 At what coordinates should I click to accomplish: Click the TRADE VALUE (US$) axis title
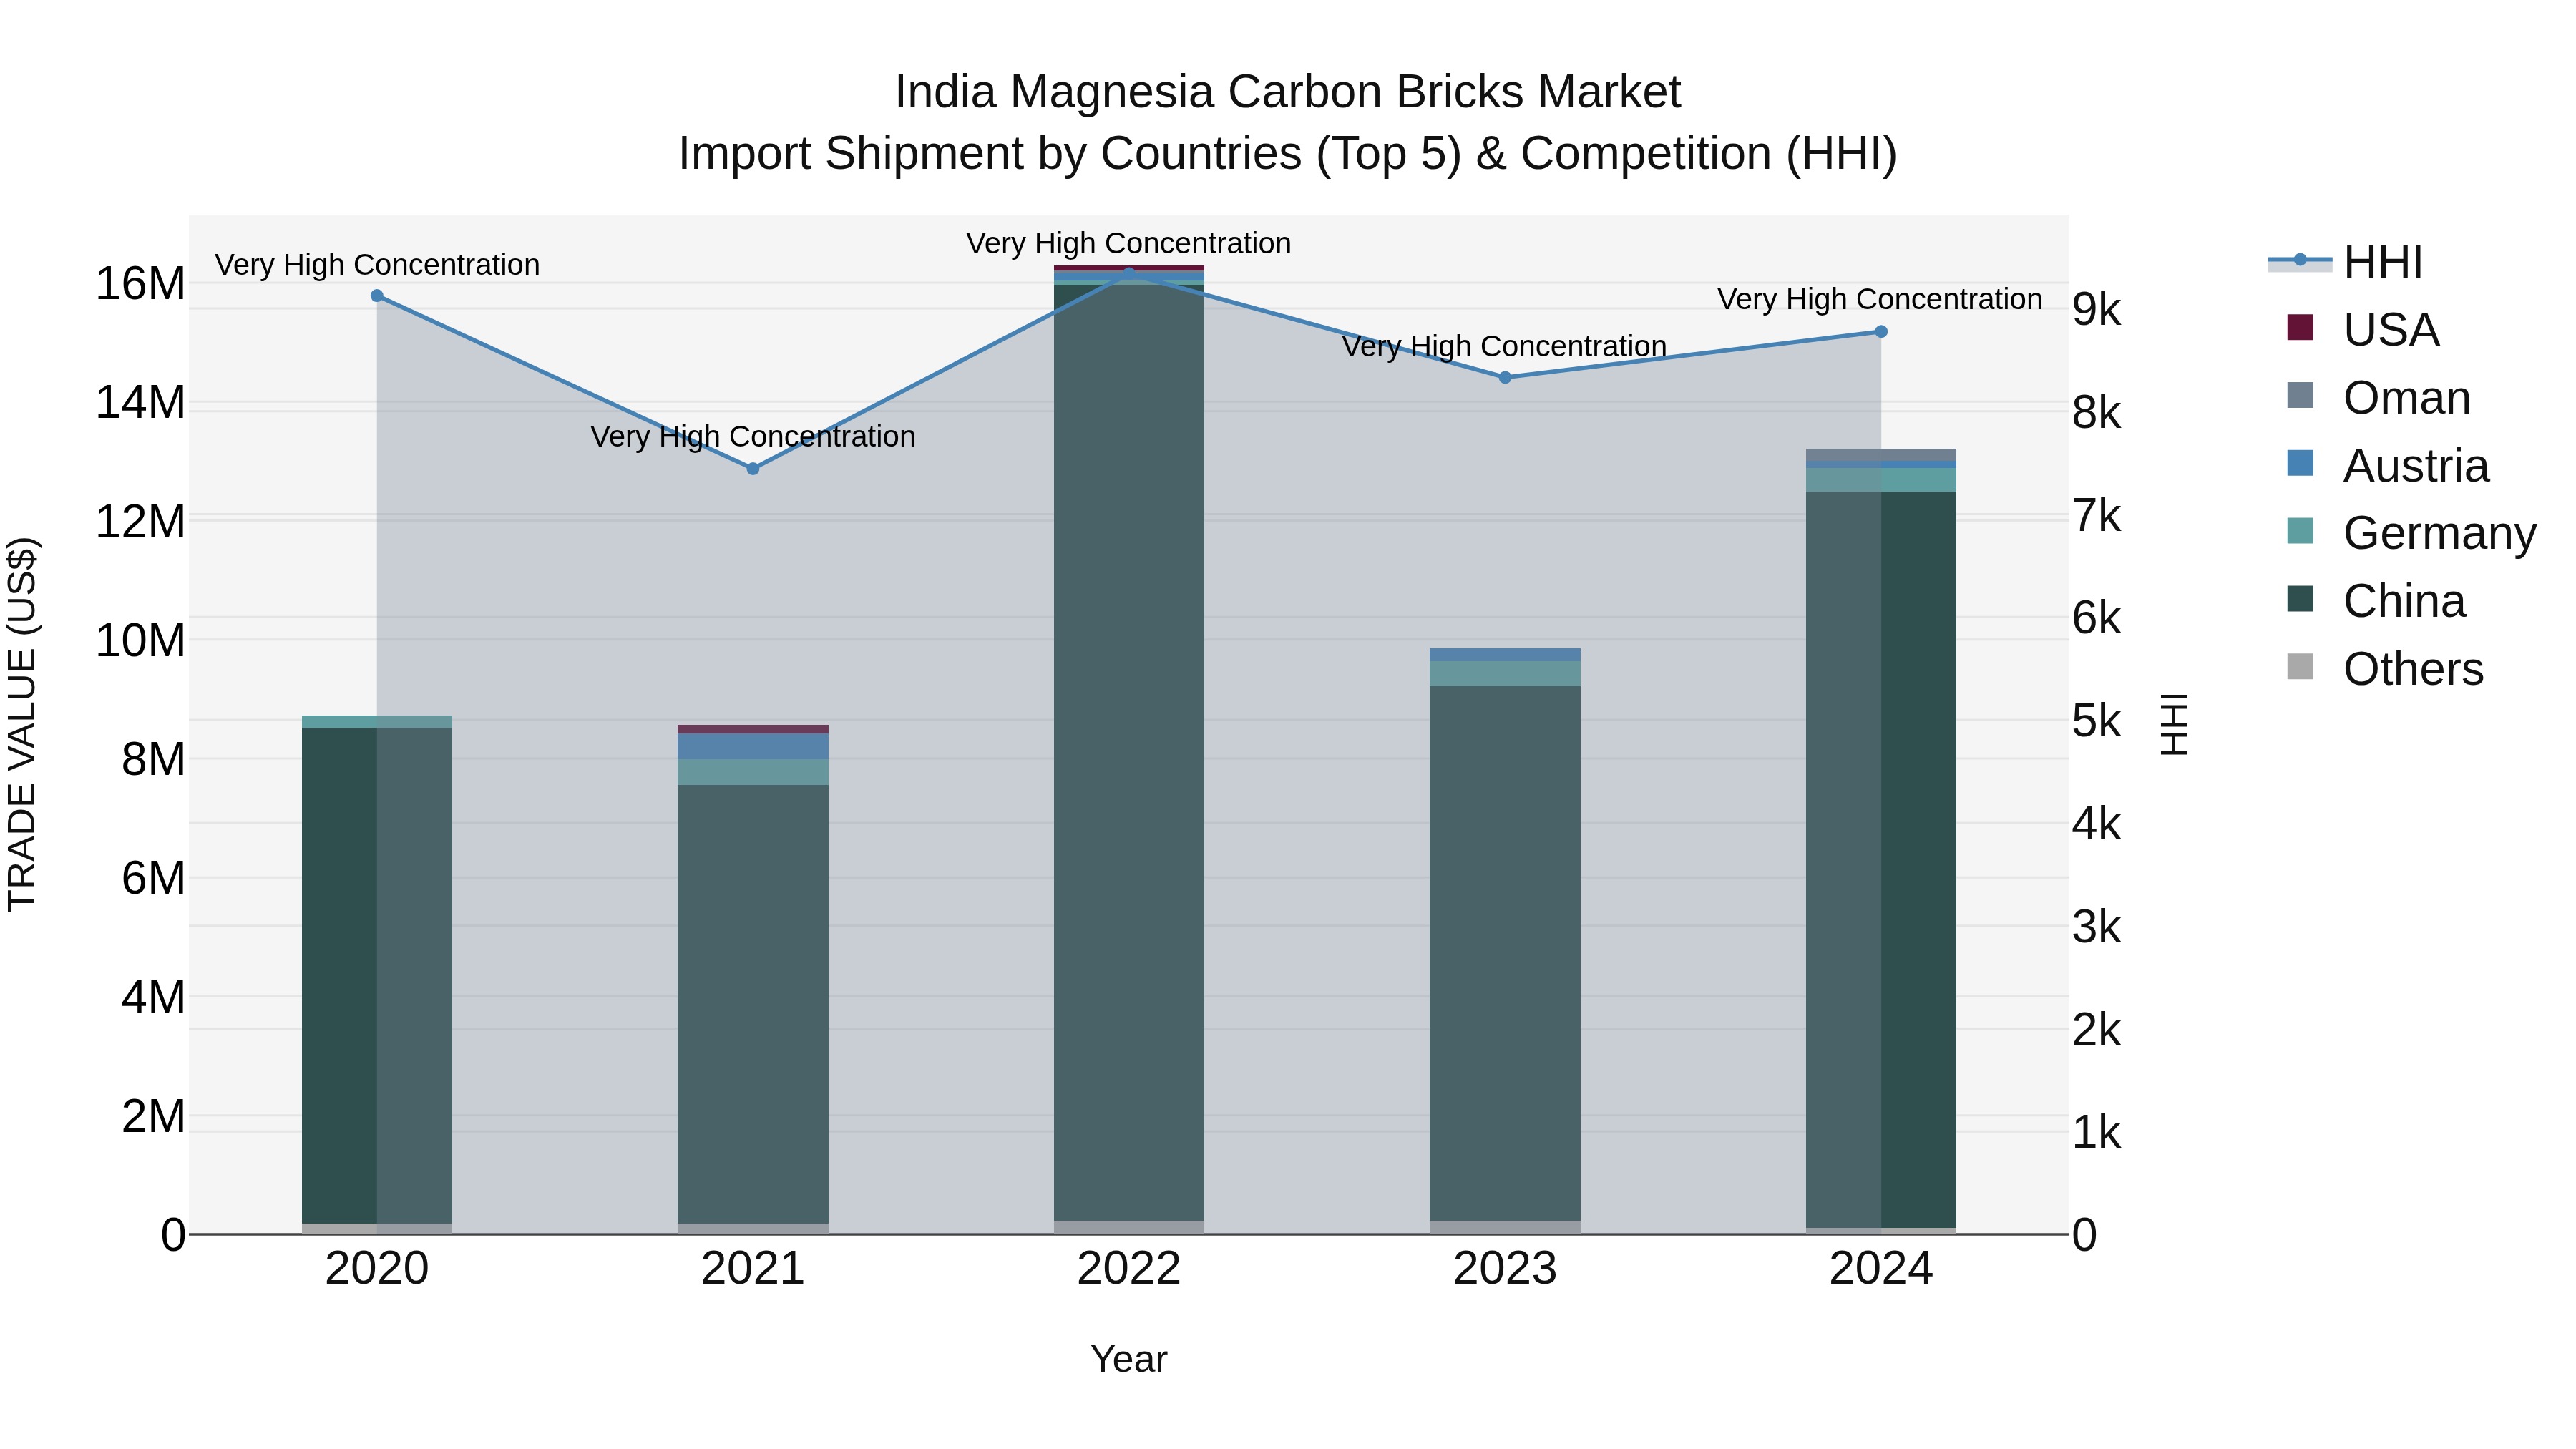point(22,724)
